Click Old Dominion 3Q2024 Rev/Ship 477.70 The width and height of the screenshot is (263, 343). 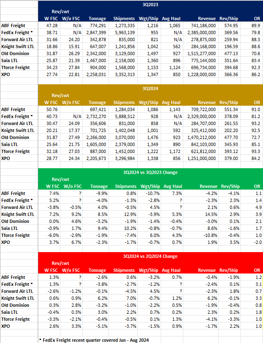coord(231,137)
